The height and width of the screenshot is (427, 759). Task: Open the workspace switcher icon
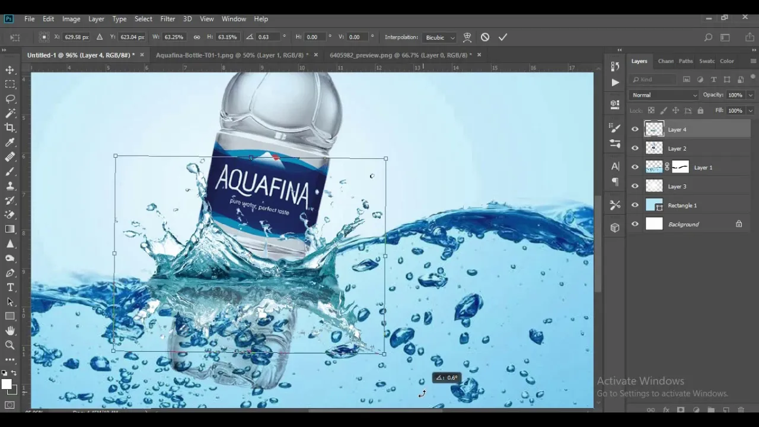(x=725, y=37)
